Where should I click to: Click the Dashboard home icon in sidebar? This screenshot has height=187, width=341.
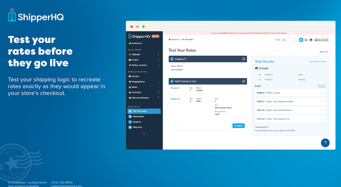130,43
